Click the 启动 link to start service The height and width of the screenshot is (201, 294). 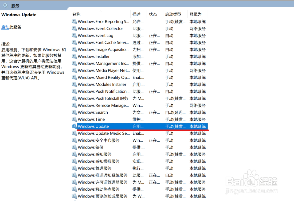click(x=5, y=27)
